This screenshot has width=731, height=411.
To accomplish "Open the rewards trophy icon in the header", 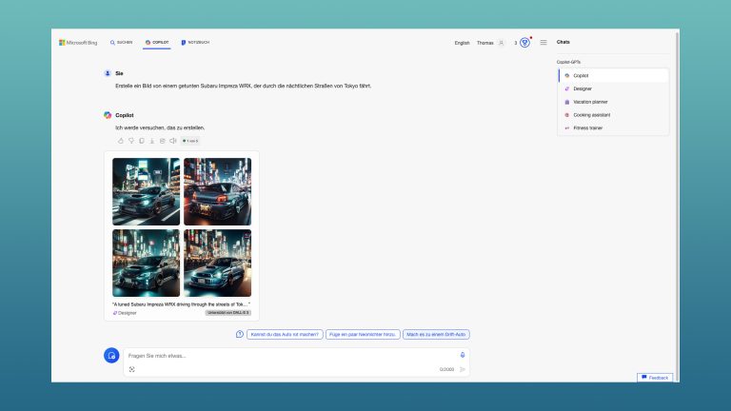I will click(x=524, y=43).
